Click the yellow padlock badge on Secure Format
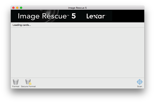The height and width of the screenshot is (103, 155). pyautogui.click(x=30, y=83)
